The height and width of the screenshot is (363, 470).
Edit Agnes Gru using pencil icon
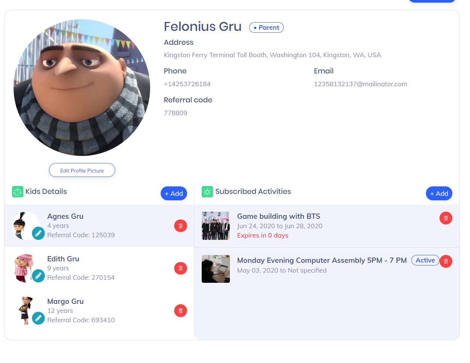(38, 233)
